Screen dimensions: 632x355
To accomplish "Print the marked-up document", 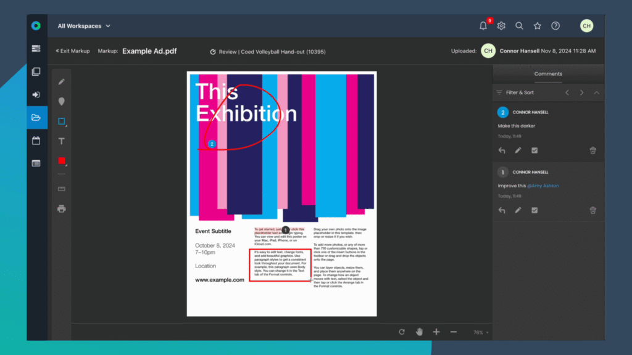I will (x=61, y=208).
